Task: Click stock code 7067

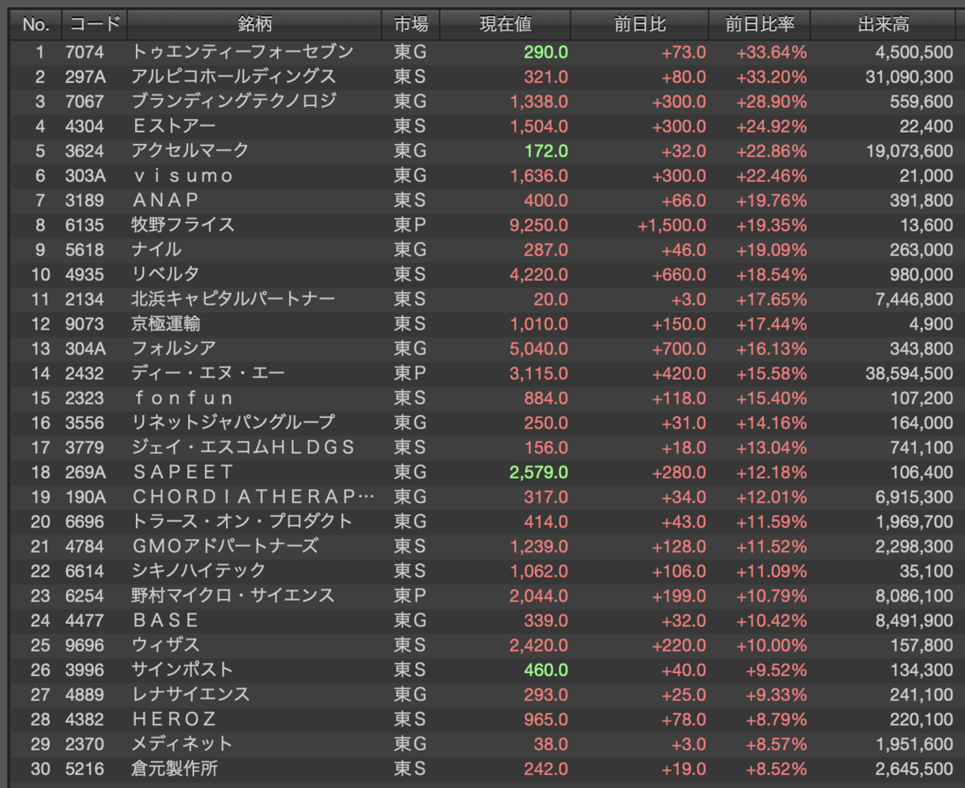Action: tap(84, 101)
